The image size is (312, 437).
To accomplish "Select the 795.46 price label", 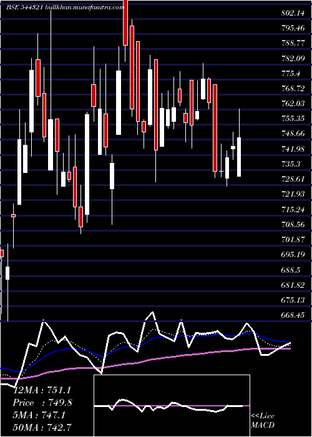I will pos(293,28).
